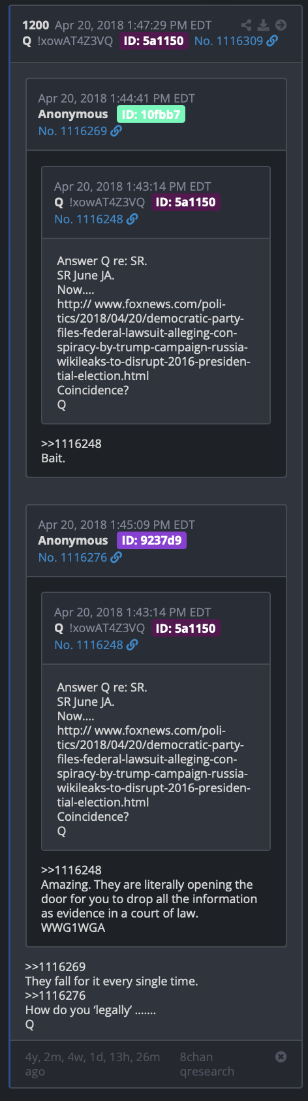Click post number 1200 in header
Image resolution: width=308 pixels, height=1101 pixels.
click(x=36, y=25)
